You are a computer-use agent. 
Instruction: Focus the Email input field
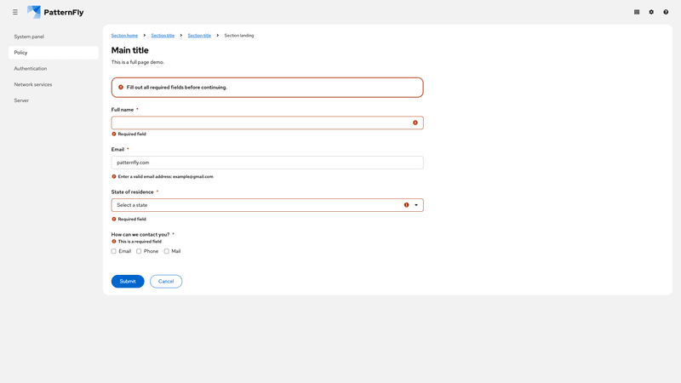[266, 163]
